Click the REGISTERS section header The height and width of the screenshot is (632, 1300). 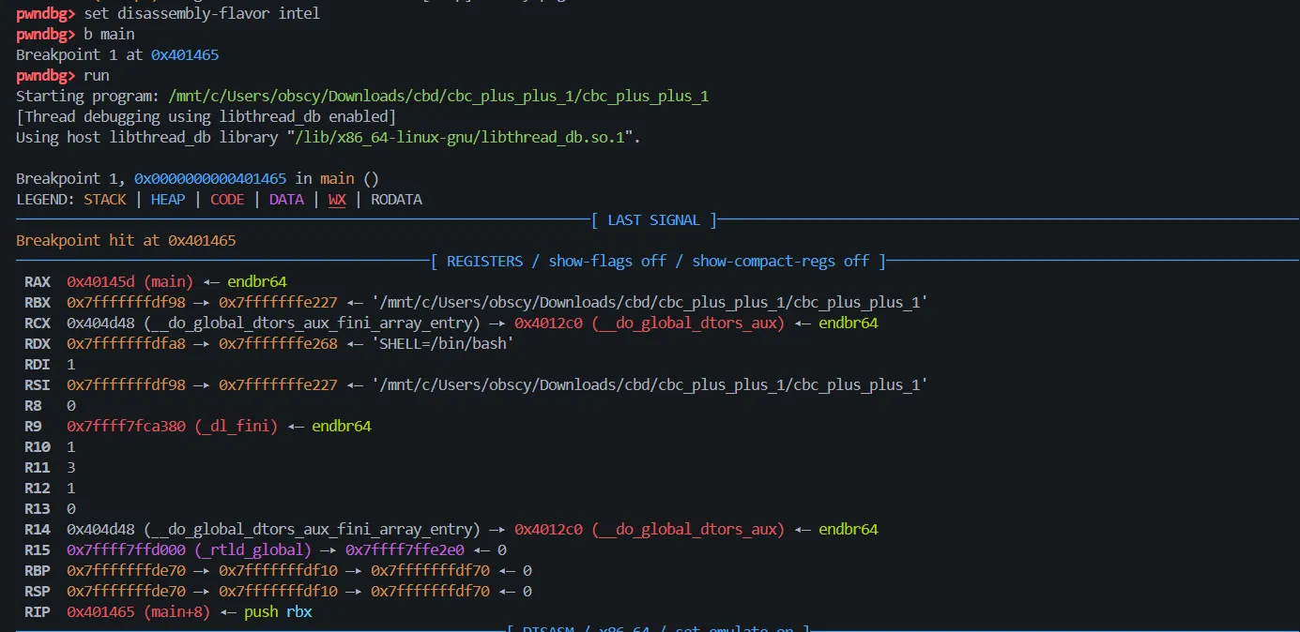658,262
